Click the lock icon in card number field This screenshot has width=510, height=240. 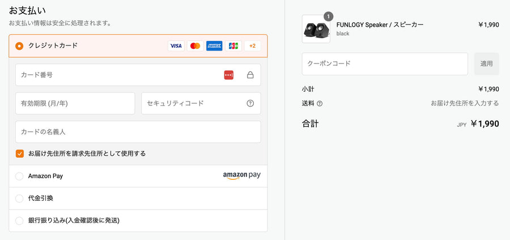[250, 75]
